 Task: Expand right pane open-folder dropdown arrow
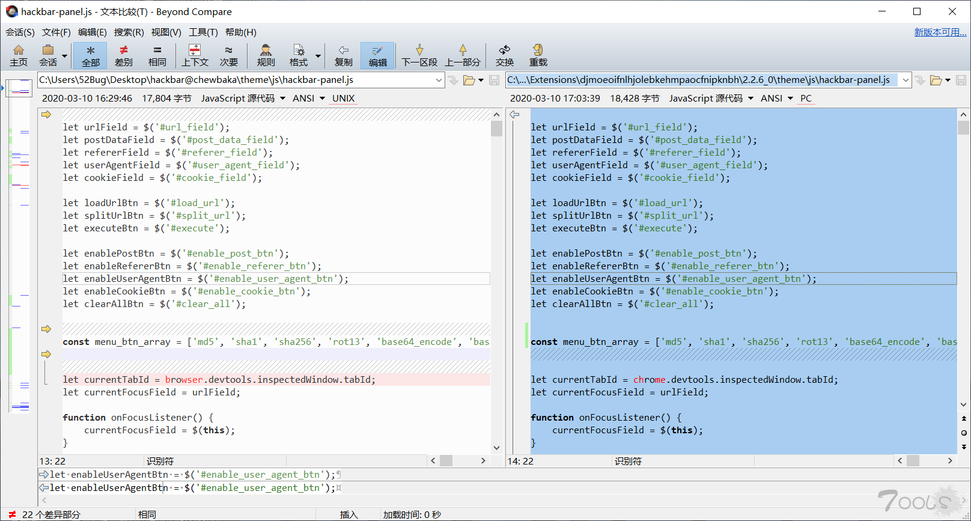coord(948,80)
